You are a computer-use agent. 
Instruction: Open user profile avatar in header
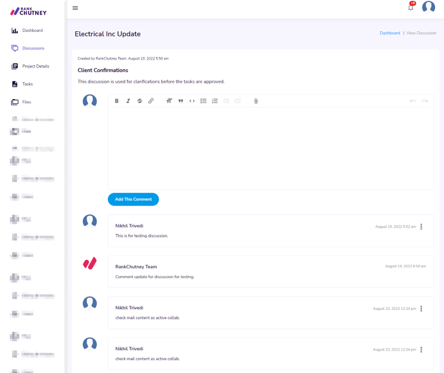428,7
